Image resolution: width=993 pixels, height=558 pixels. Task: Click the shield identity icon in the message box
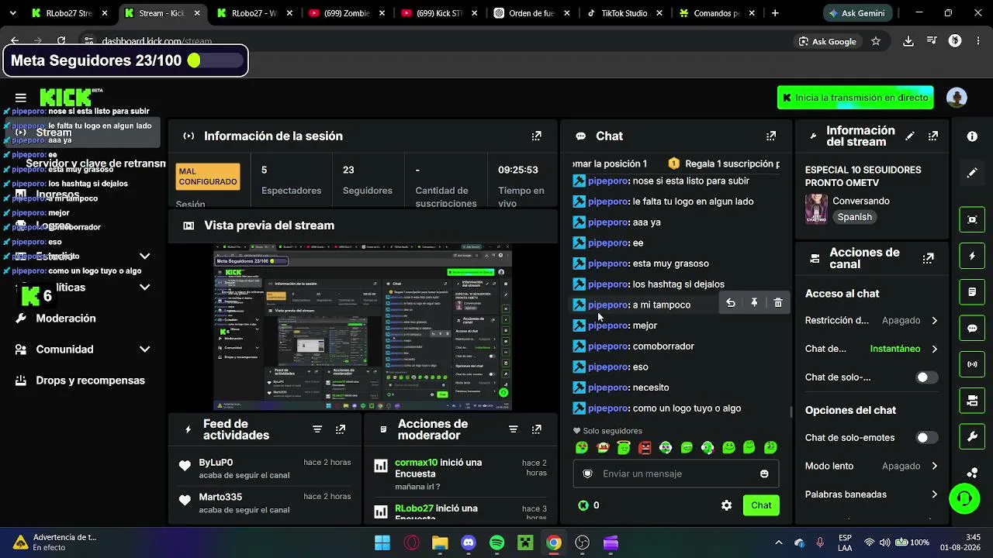587,474
